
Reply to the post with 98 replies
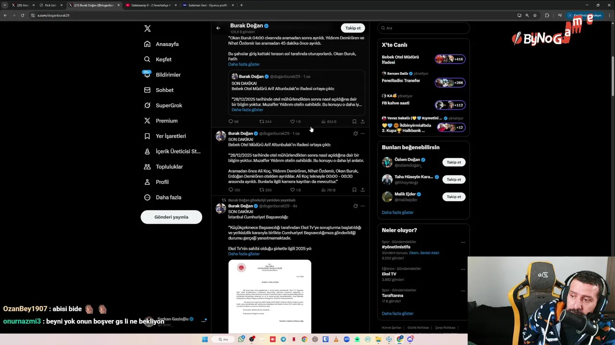pos(234,122)
